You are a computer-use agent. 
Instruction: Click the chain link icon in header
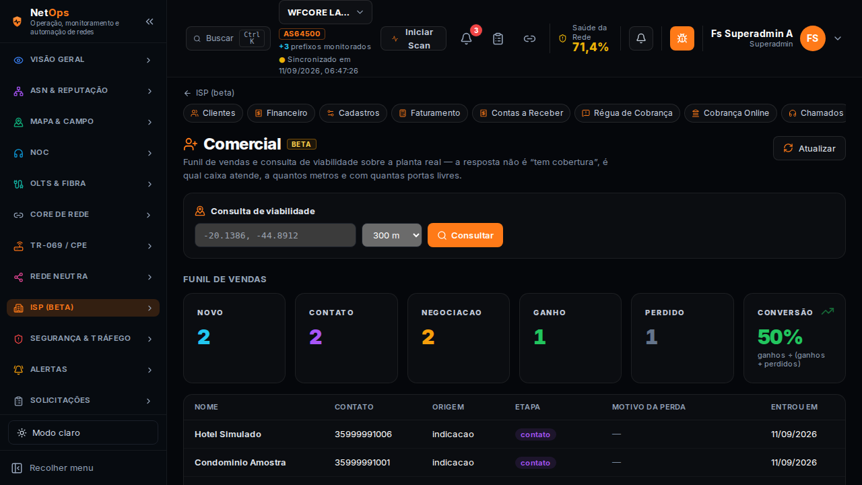[530, 38]
